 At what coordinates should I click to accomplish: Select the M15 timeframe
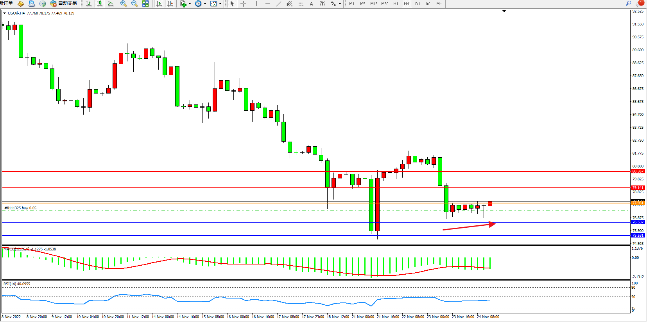(x=374, y=4)
